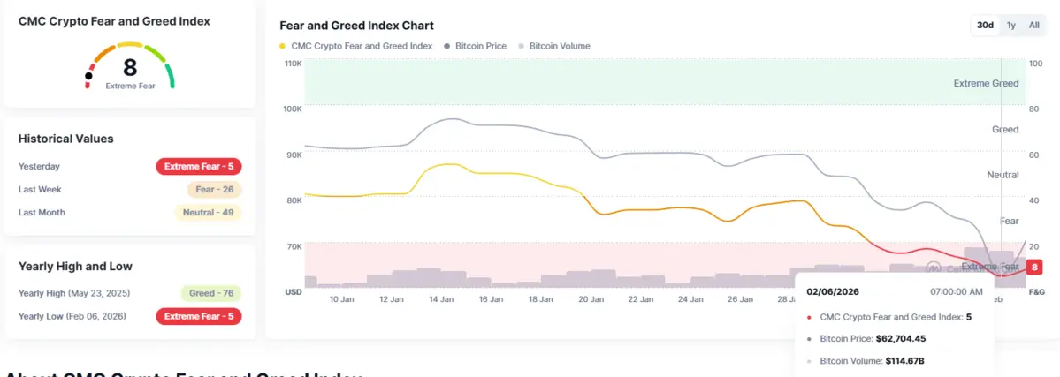Click the 20 Jan date on chart axis
The image size is (1060, 377).
tap(590, 299)
